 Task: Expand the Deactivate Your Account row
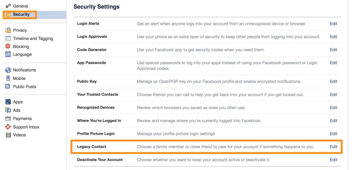click(x=100, y=160)
